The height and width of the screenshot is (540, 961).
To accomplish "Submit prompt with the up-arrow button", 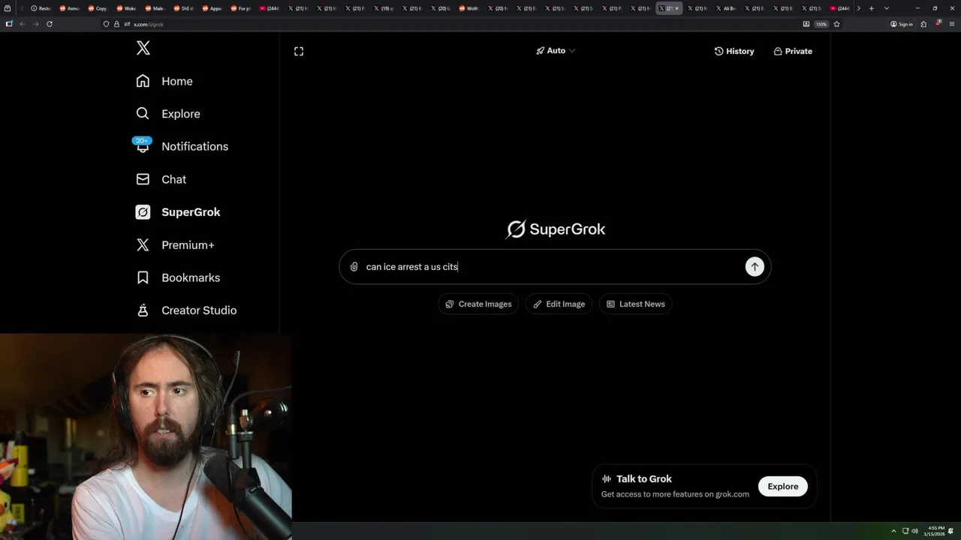I will (x=755, y=266).
